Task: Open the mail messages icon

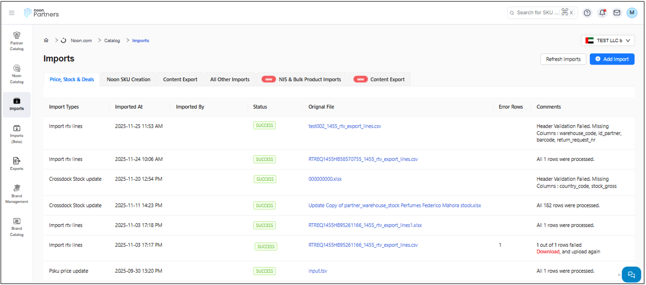Action: pos(617,13)
